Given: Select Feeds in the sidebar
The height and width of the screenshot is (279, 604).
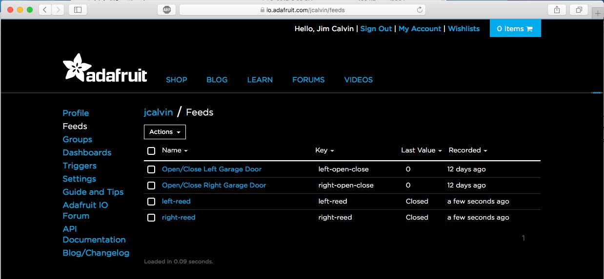Looking at the screenshot, I should (75, 126).
